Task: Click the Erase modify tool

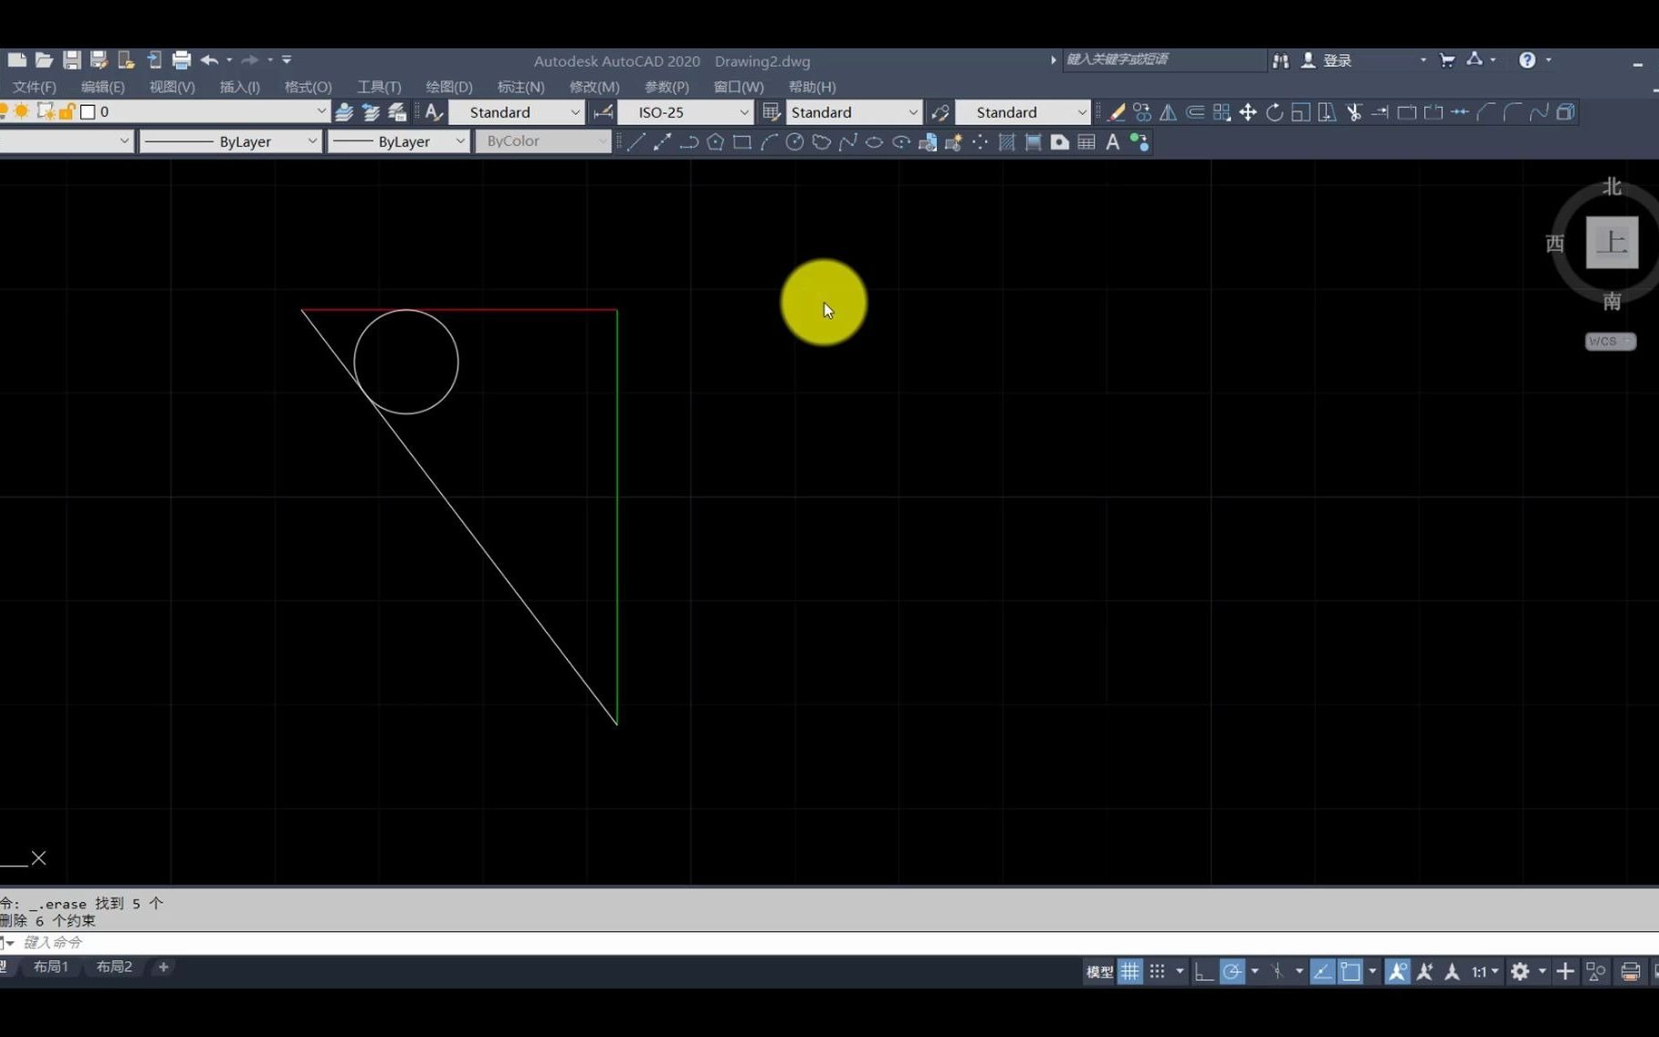Action: [1116, 112]
